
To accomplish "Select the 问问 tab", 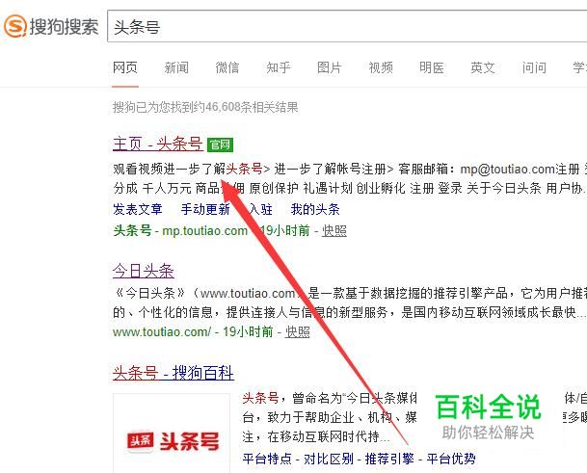I will tap(534, 67).
